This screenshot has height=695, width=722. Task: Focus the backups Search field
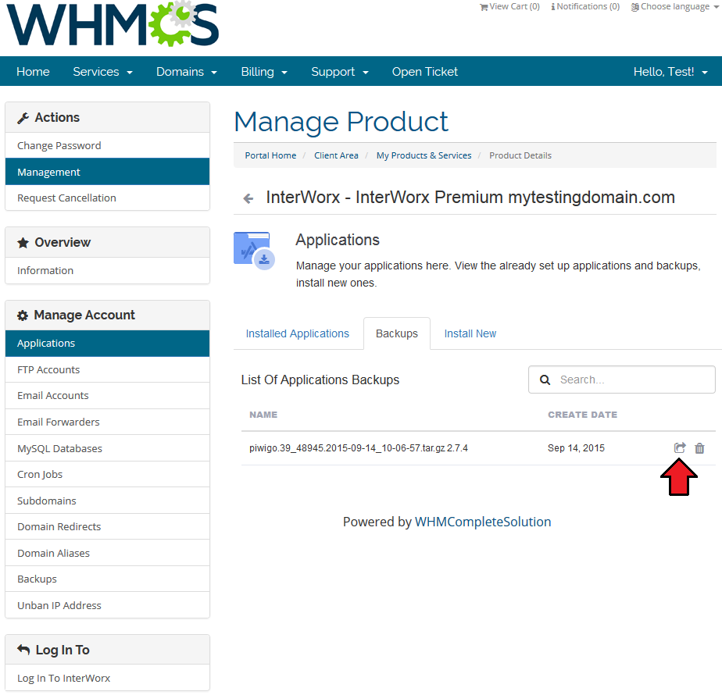click(622, 380)
